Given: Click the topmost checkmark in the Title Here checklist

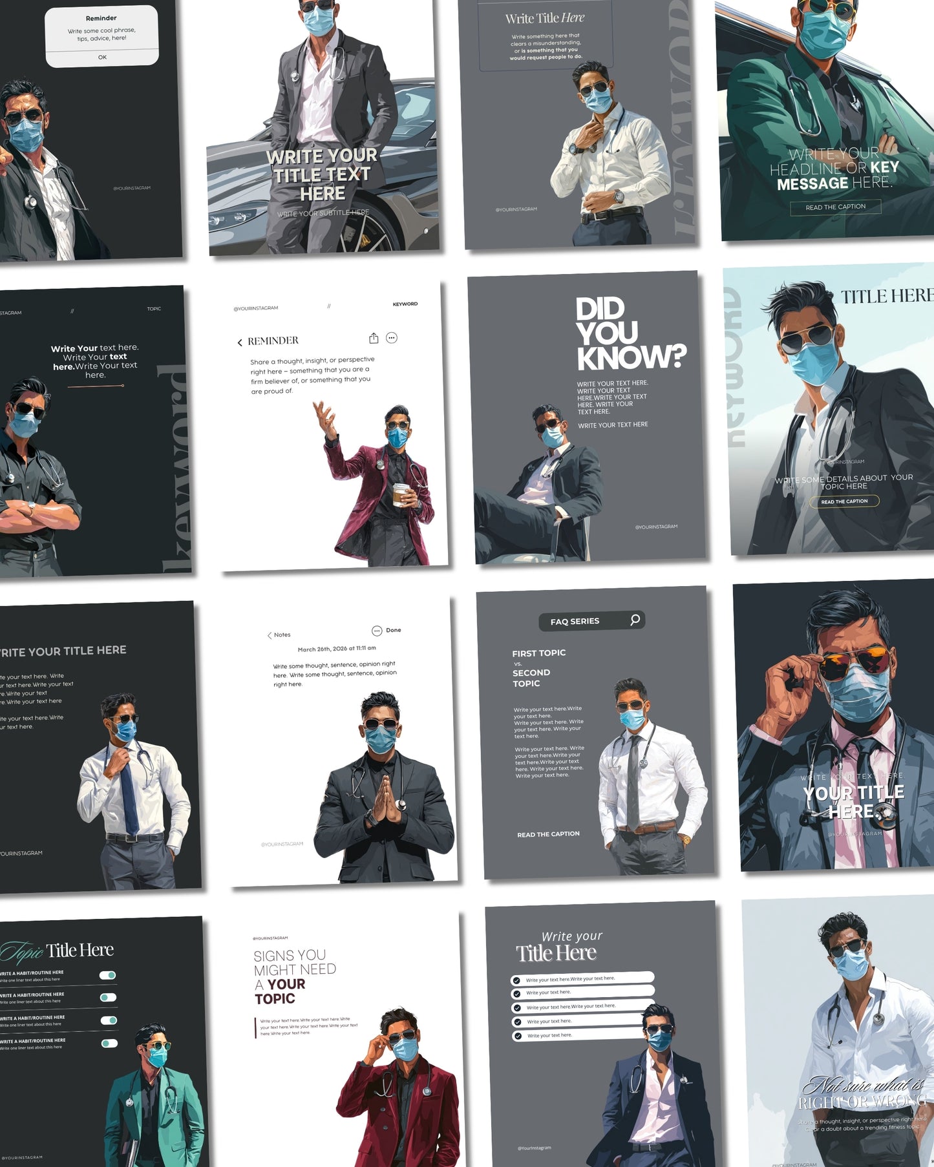Looking at the screenshot, I should point(516,980).
